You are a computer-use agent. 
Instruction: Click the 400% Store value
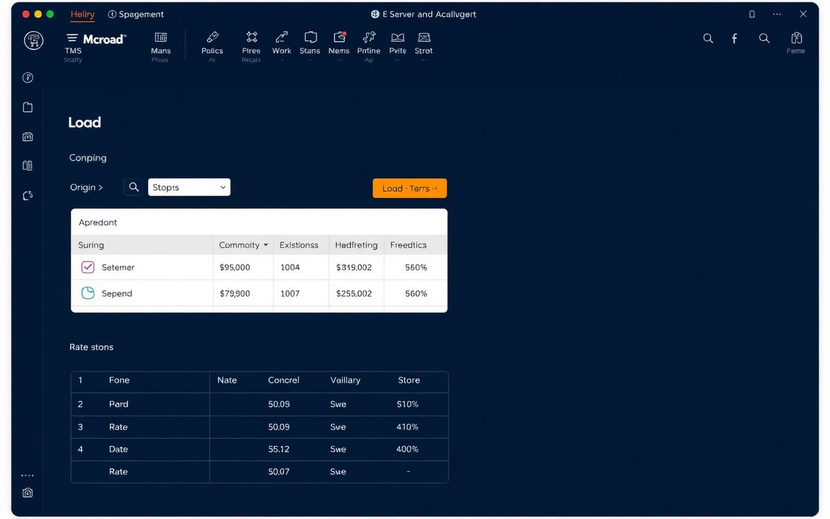pos(407,449)
